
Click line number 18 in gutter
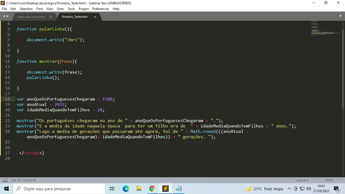pyautogui.click(x=7, y=99)
